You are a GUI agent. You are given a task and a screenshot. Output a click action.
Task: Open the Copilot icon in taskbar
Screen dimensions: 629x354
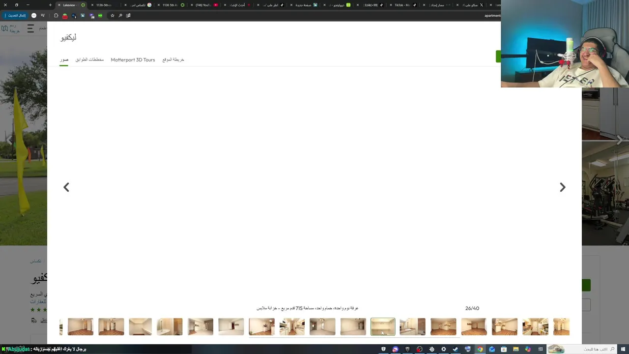tap(528, 349)
